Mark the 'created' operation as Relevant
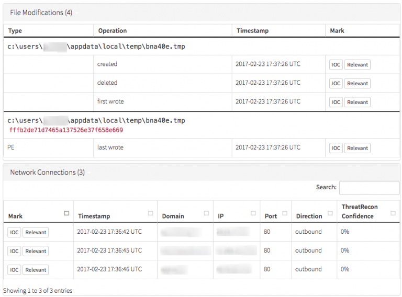The image size is (402, 297). [x=357, y=65]
